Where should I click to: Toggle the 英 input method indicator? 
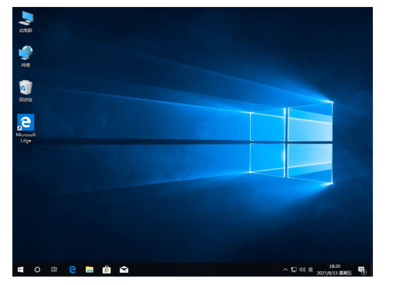point(311,269)
